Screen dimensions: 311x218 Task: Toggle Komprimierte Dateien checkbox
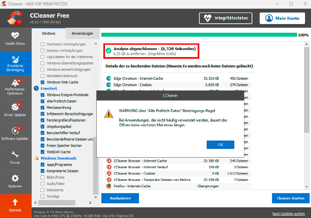coord(42,171)
